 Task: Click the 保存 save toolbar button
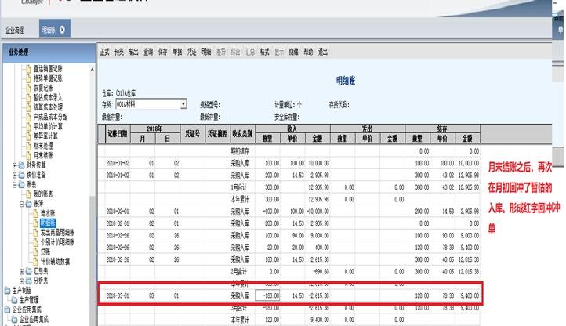[163, 51]
